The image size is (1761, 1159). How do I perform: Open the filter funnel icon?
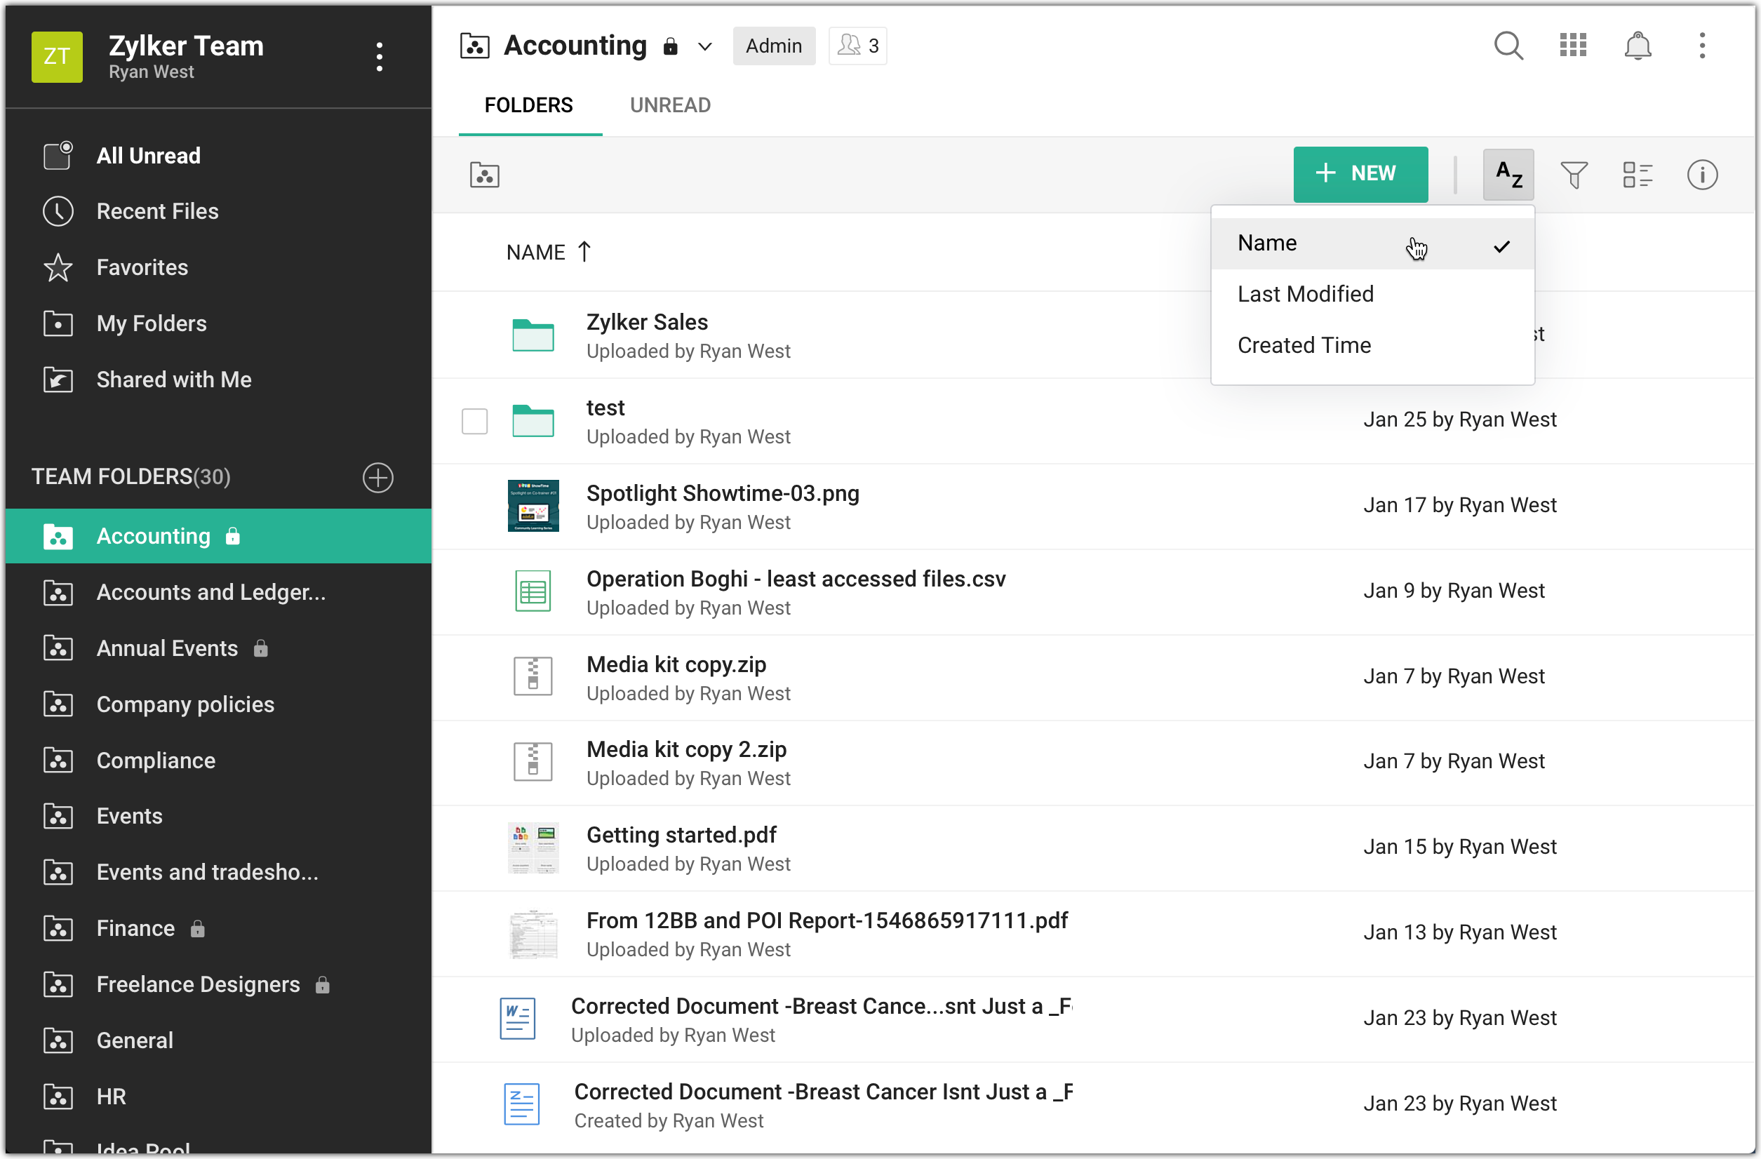(x=1573, y=175)
